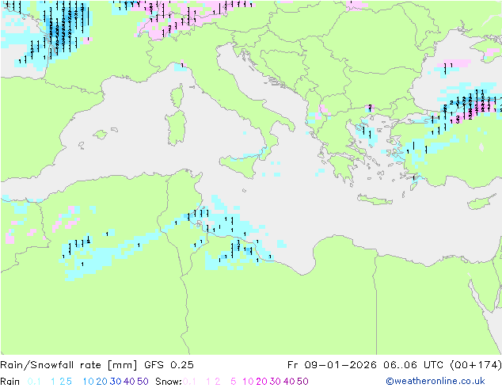
Task: Select the pink snow legend value 5
Action: click(234, 382)
